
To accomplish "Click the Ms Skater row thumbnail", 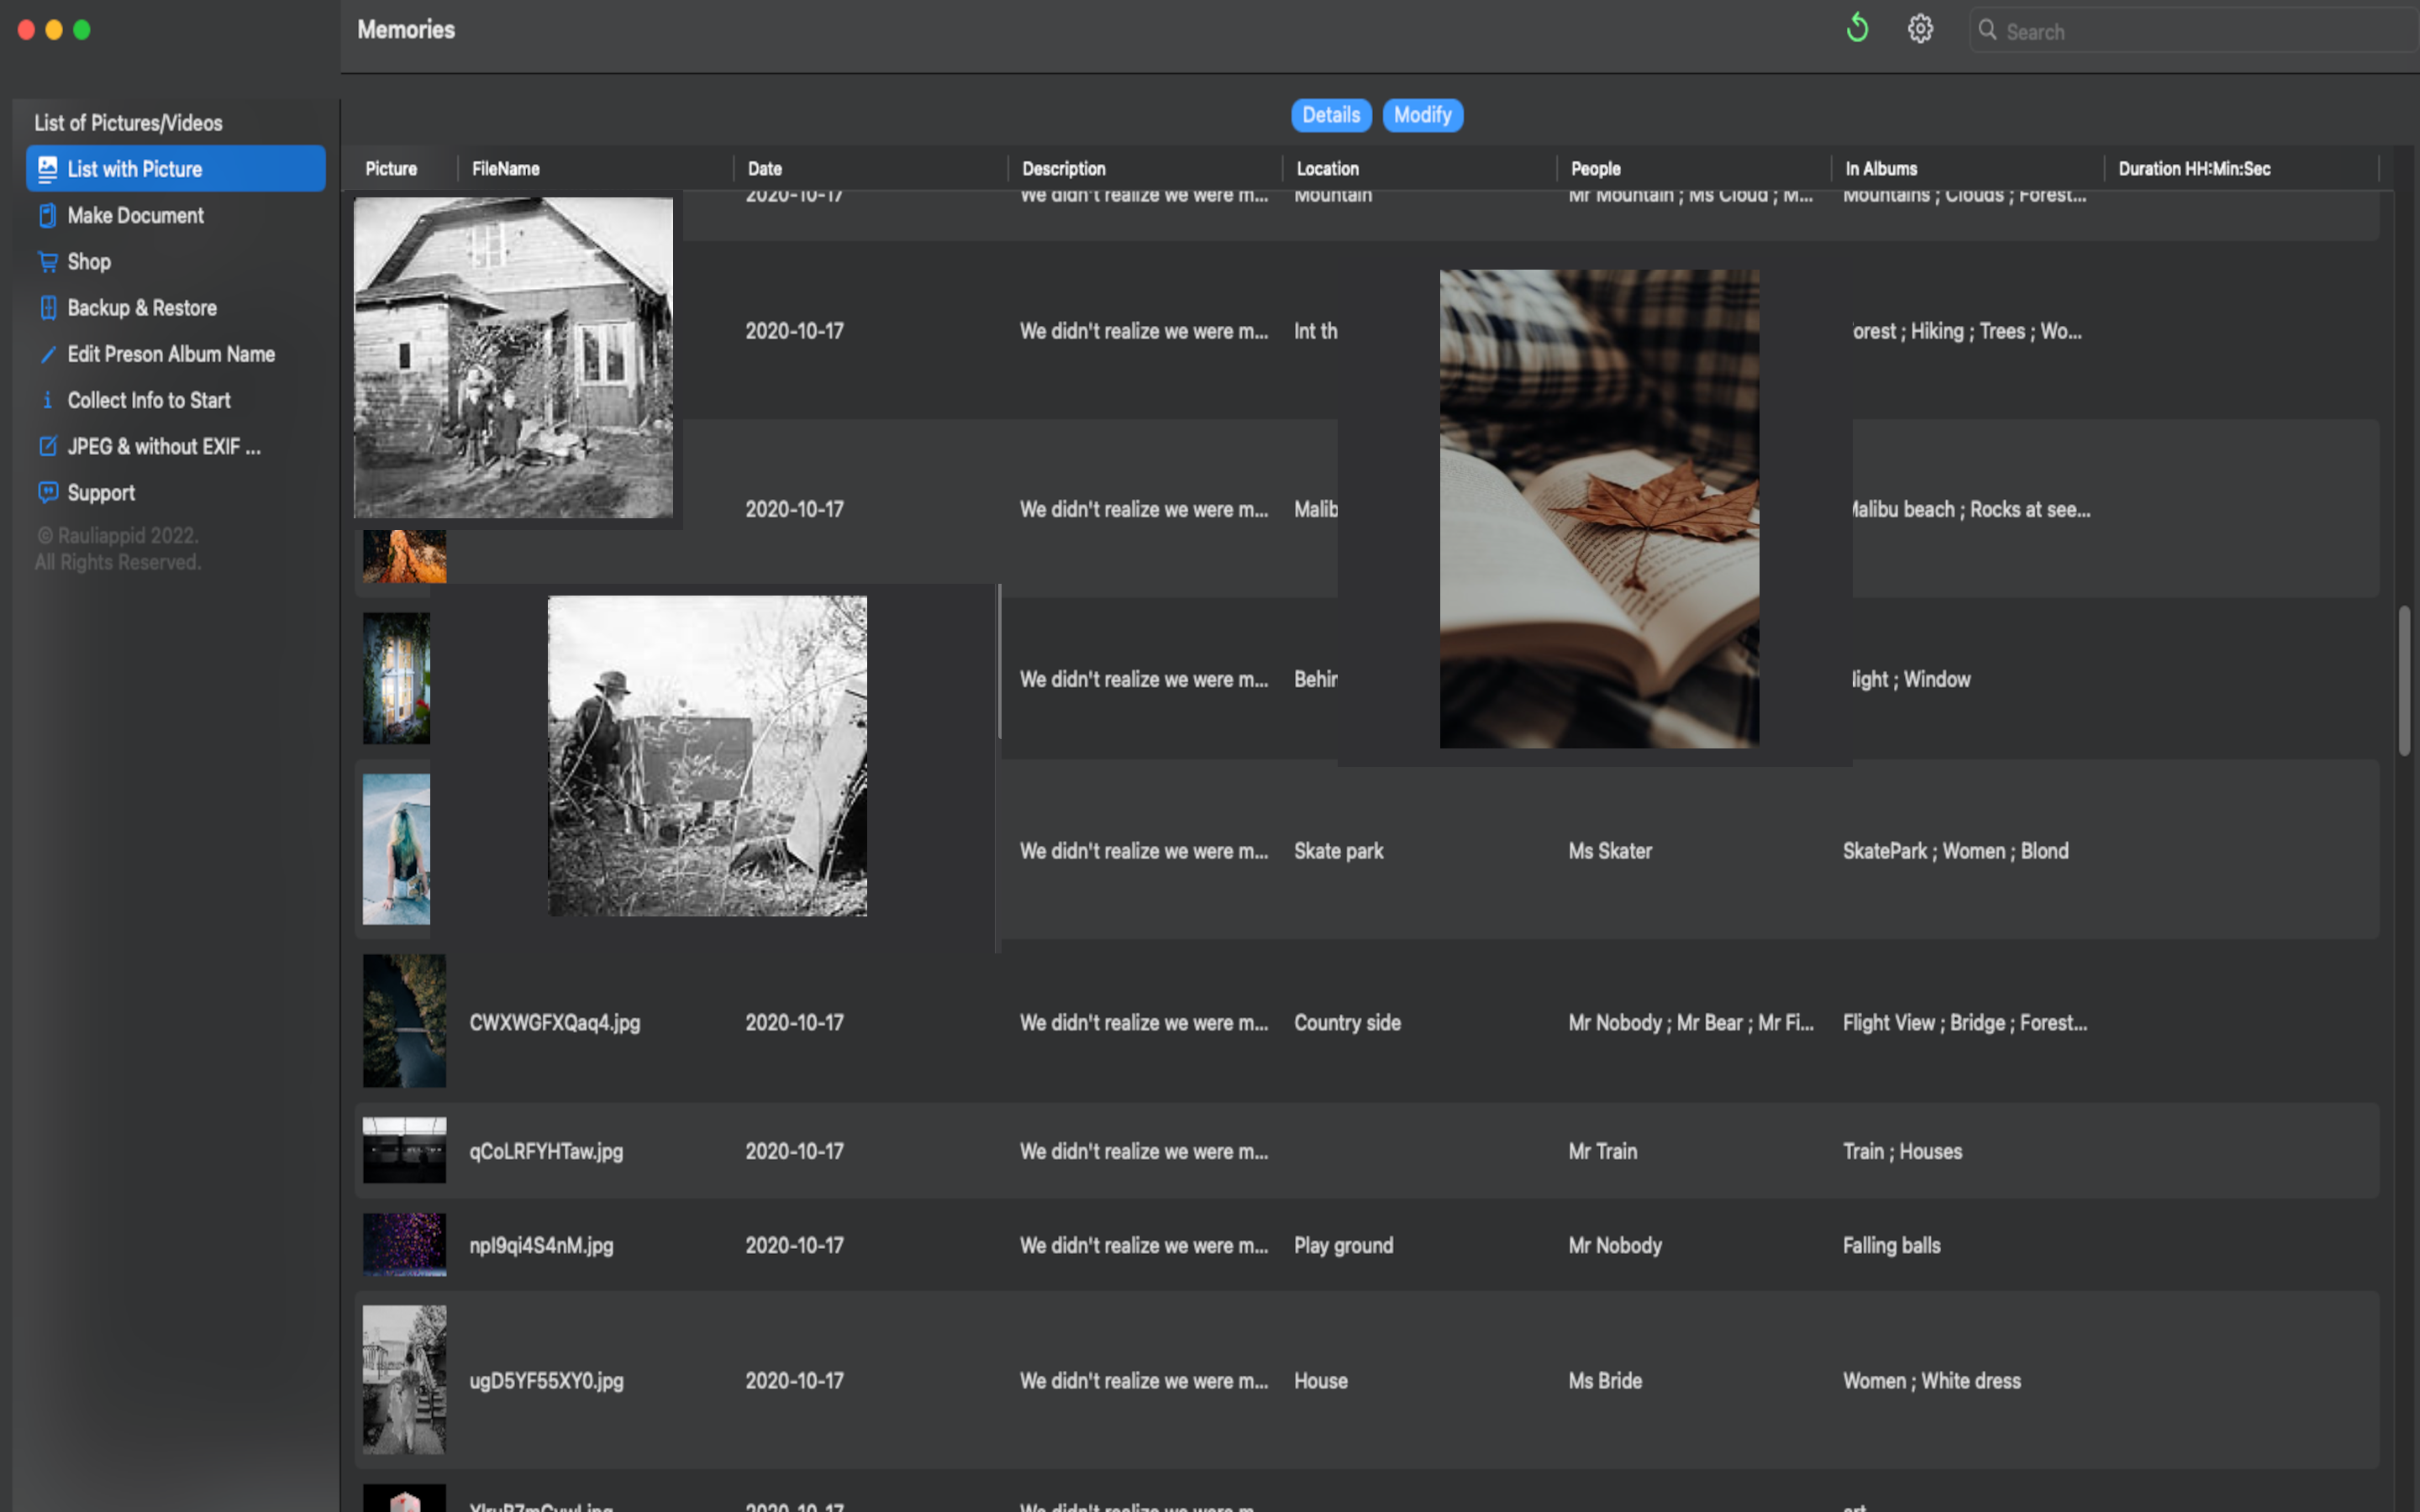I will point(396,849).
